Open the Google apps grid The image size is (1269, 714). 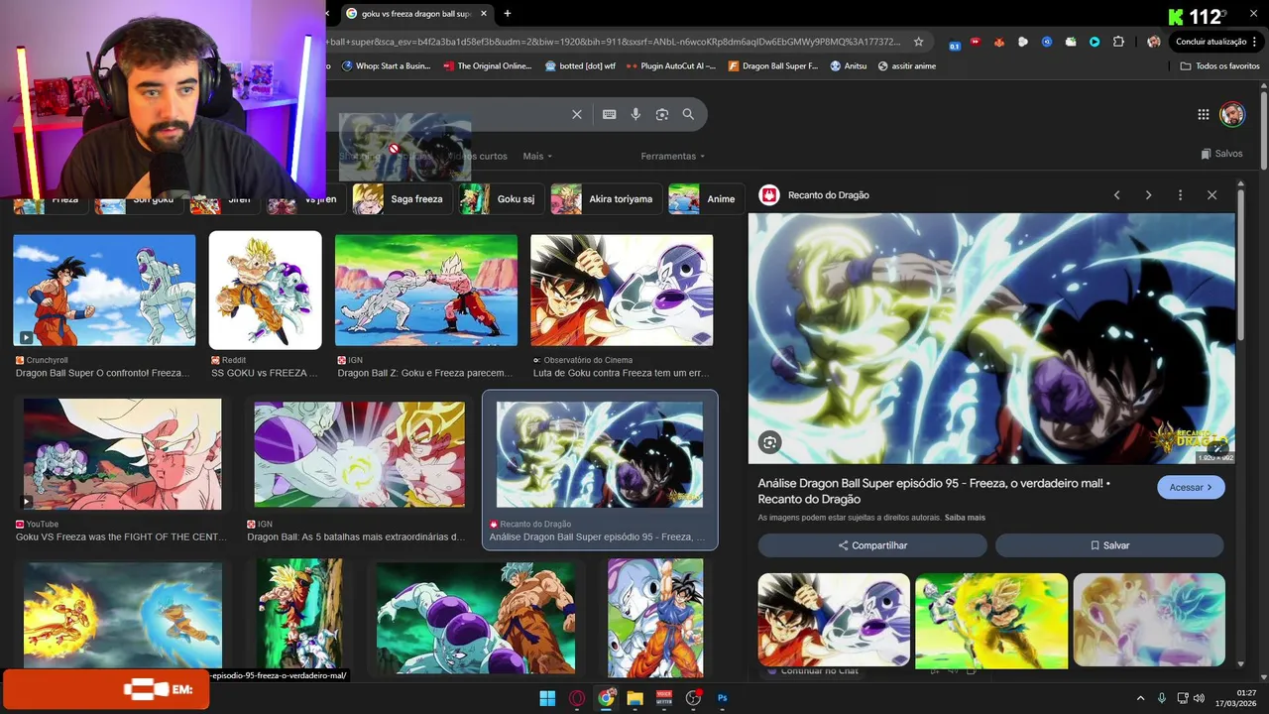tap(1203, 114)
